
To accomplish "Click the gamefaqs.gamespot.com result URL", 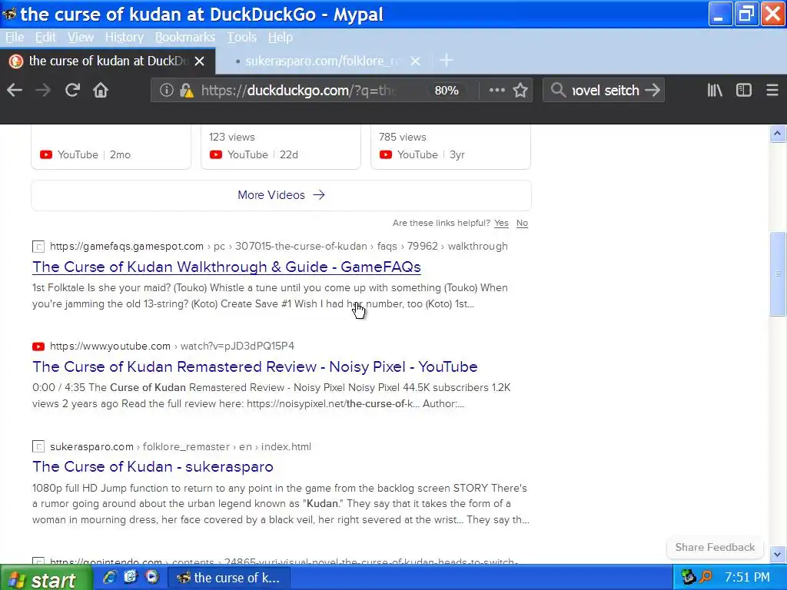I will tap(278, 247).
